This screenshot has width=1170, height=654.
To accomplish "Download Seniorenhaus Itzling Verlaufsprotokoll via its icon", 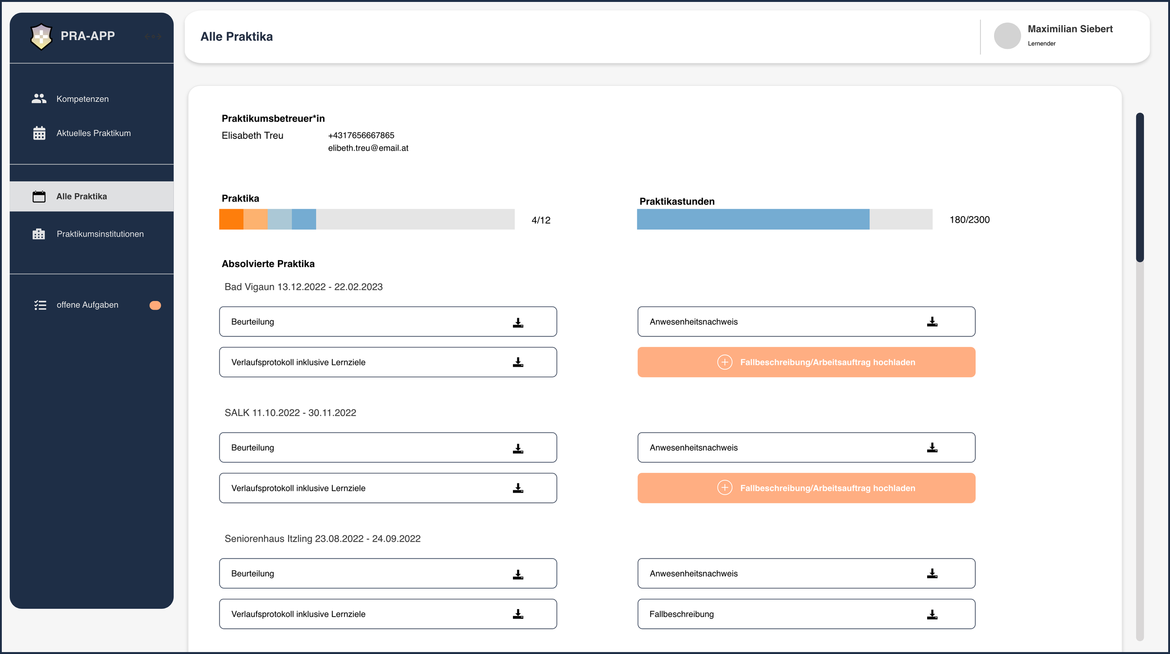I will [518, 614].
